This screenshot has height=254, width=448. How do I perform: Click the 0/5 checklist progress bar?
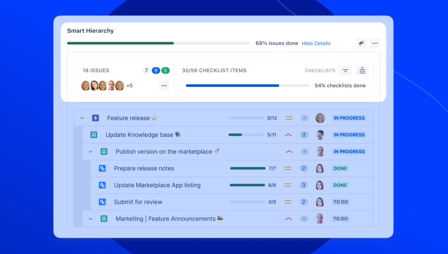click(x=247, y=202)
